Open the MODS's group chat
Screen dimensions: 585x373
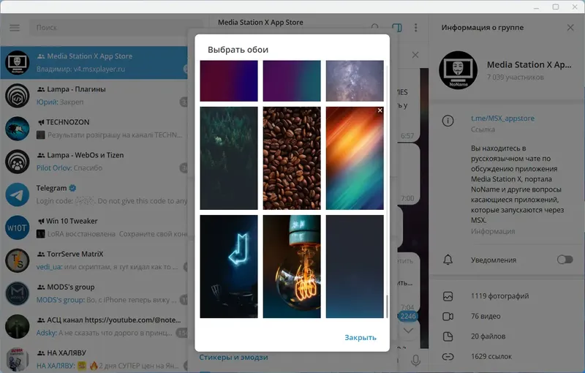[94, 293]
